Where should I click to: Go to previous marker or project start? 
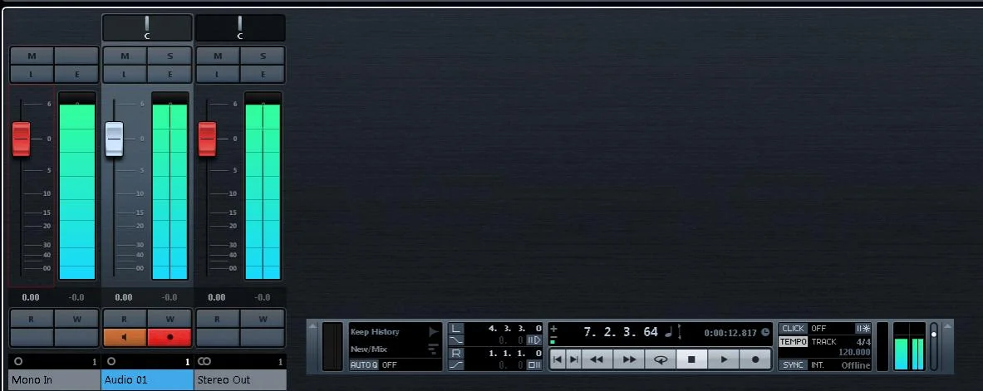coord(558,359)
